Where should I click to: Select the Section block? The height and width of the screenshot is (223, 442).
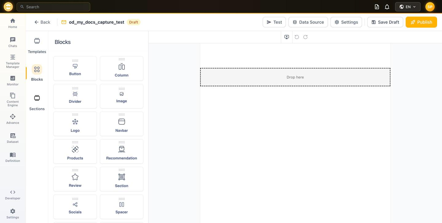pyautogui.click(x=122, y=179)
